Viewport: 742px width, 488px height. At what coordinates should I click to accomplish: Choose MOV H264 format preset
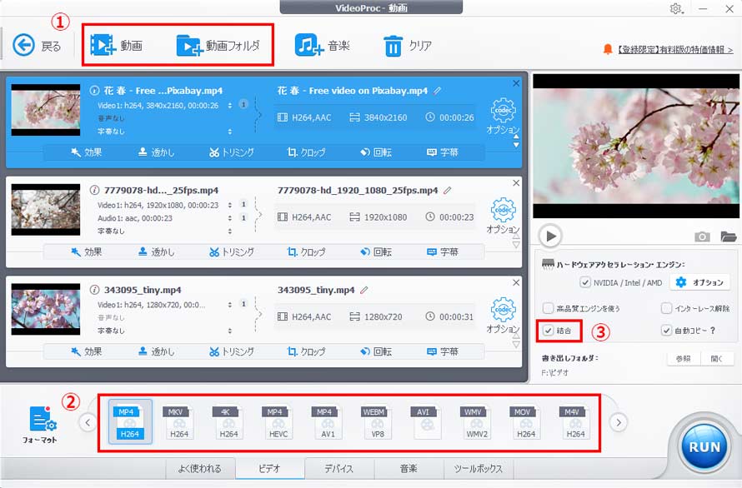pyautogui.click(x=526, y=422)
